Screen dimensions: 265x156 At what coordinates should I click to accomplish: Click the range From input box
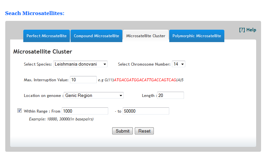85,111
